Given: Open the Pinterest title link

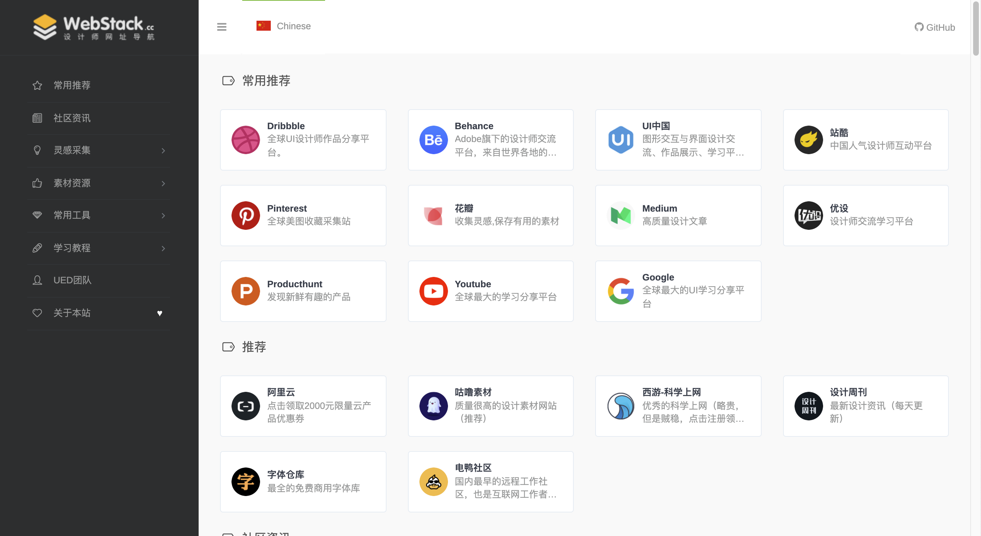Looking at the screenshot, I should tap(287, 208).
